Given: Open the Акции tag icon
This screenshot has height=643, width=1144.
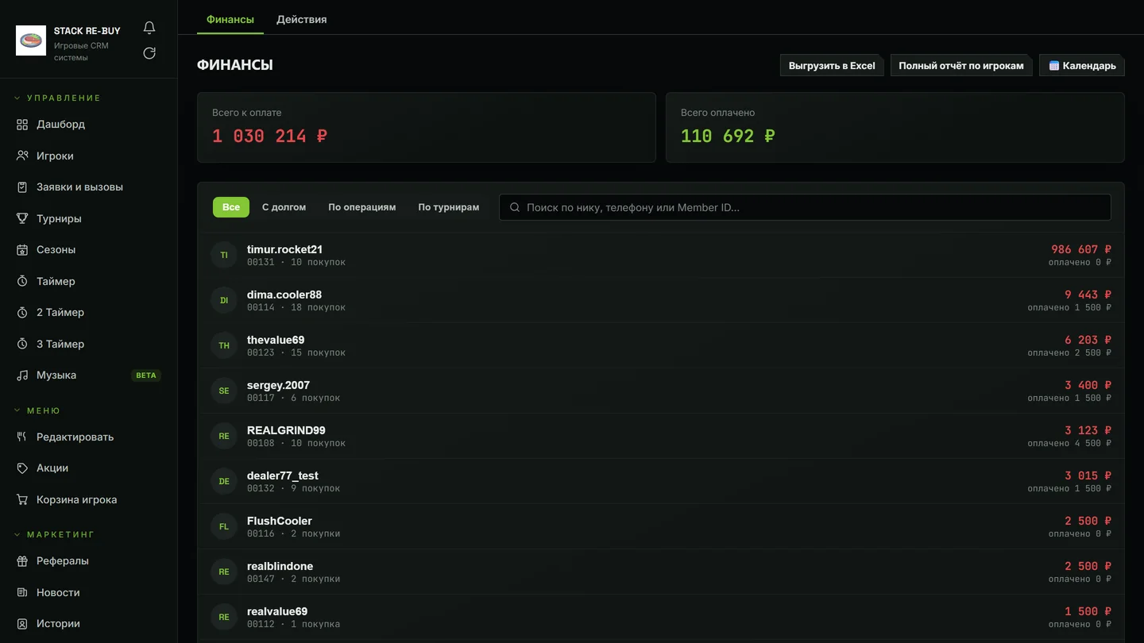Looking at the screenshot, I should pyautogui.click(x=22, y=468).
